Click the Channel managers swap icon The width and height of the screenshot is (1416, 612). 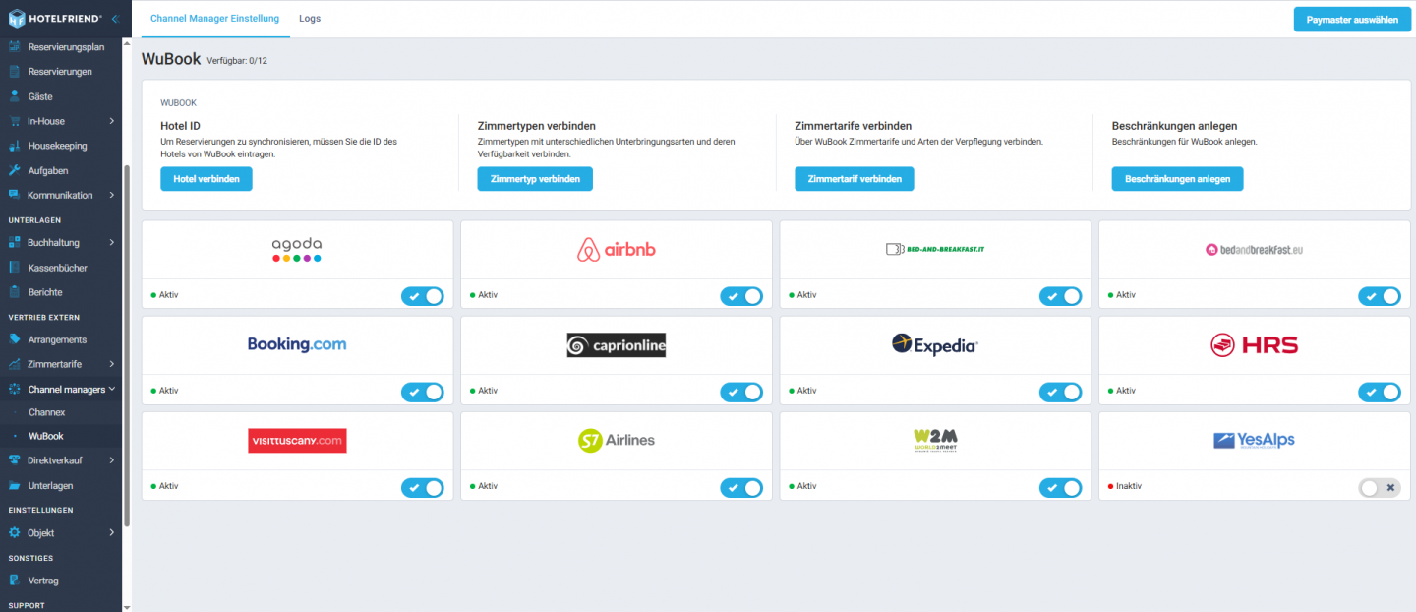click(15, 389)
